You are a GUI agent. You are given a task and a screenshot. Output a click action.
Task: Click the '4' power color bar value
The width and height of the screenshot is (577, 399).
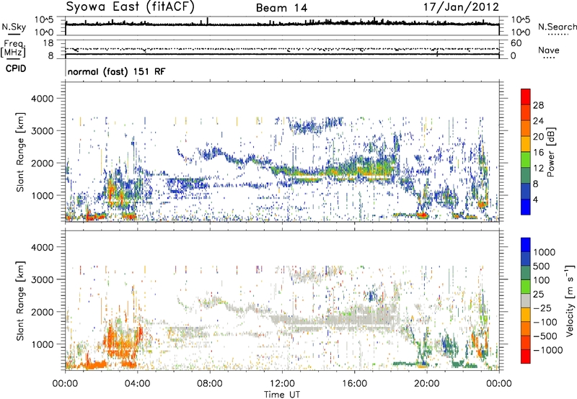click(x=535, y=199)
